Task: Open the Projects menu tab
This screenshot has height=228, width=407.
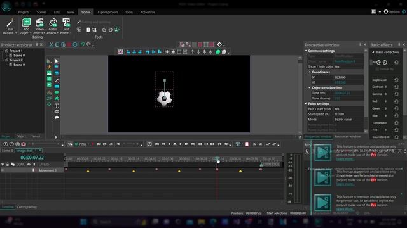Action: 24,12
